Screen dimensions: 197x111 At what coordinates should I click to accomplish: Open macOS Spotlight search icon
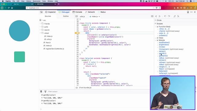point(187,1)
